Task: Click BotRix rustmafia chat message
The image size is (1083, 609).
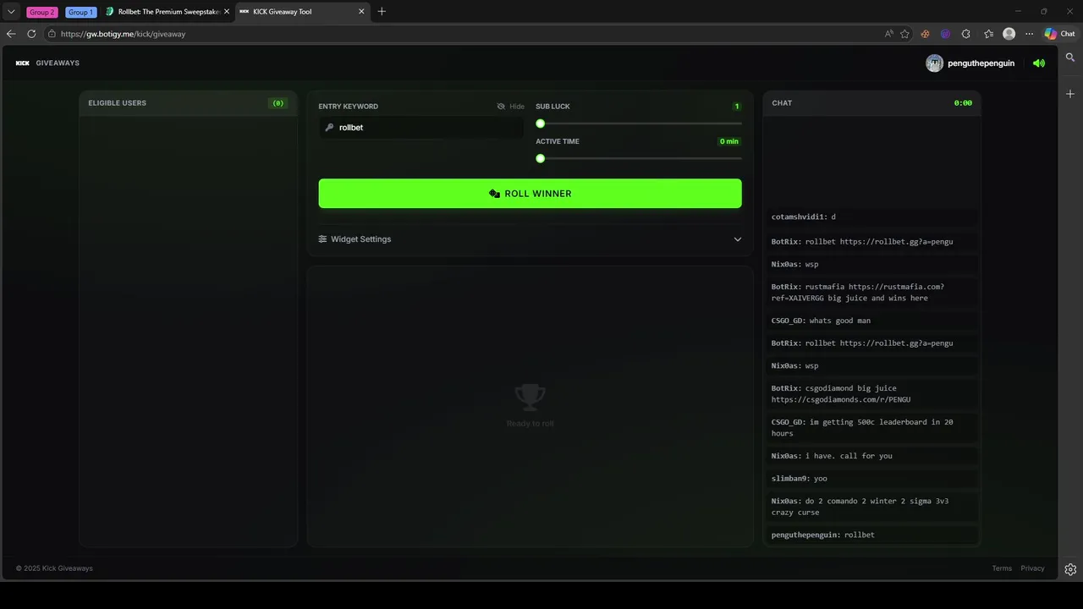Action: point(871,293)
